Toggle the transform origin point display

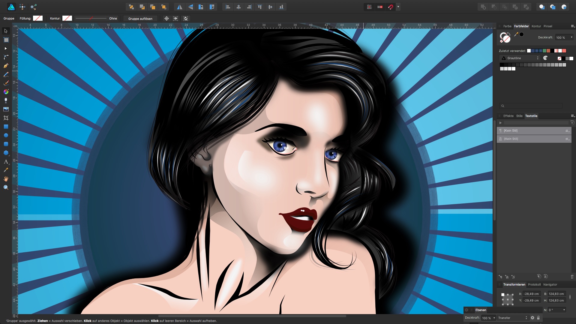pyautogui.click(x=166, y=18)
